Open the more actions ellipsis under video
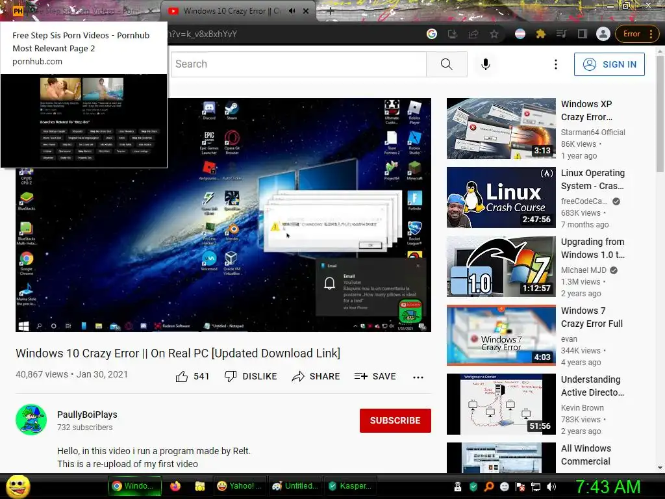The width and height of the screenshot is (665, 499). tap(418, 377)
